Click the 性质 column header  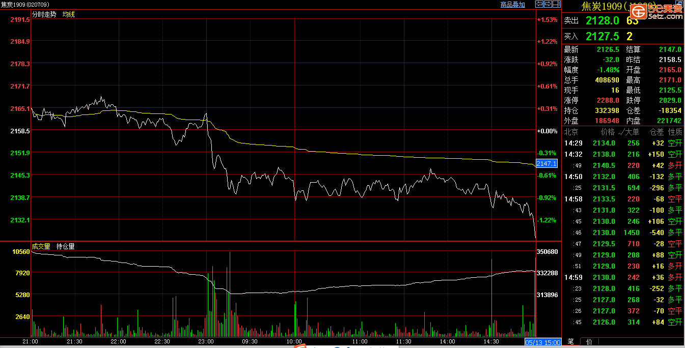point(675,132)
